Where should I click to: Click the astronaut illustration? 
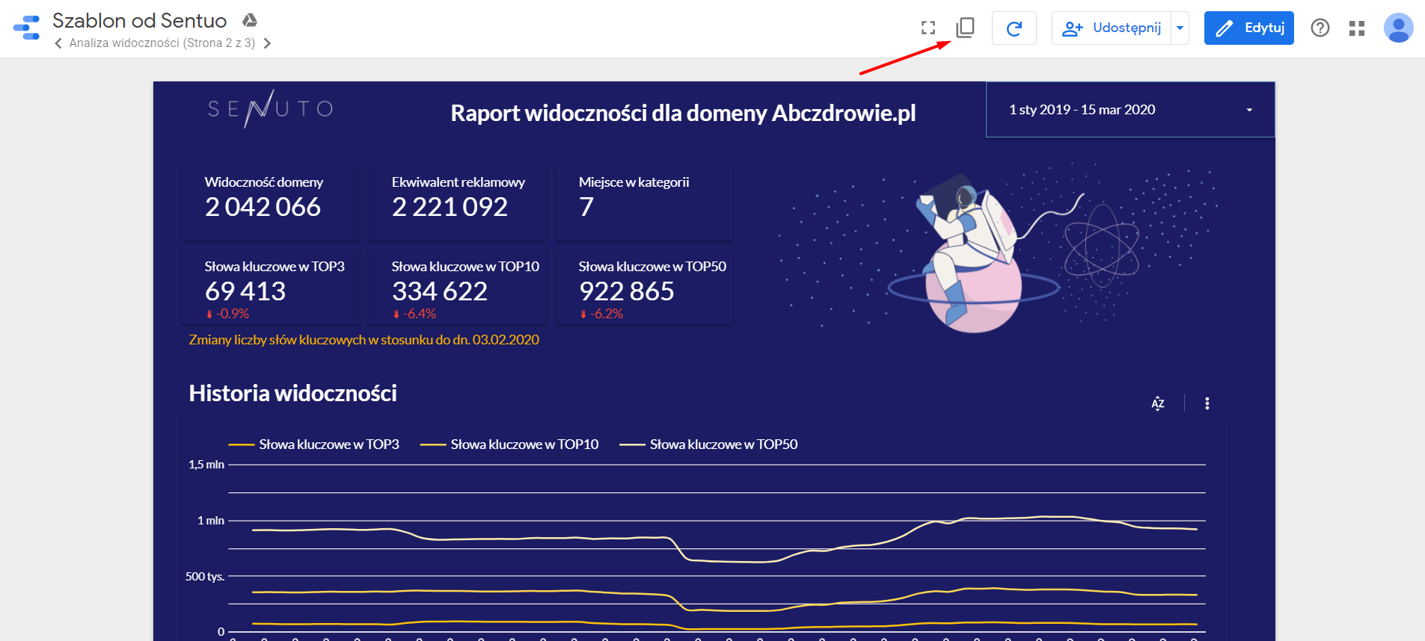click(972, 253)
